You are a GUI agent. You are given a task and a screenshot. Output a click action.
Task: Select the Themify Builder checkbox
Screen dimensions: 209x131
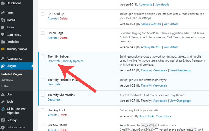(43, 56)
